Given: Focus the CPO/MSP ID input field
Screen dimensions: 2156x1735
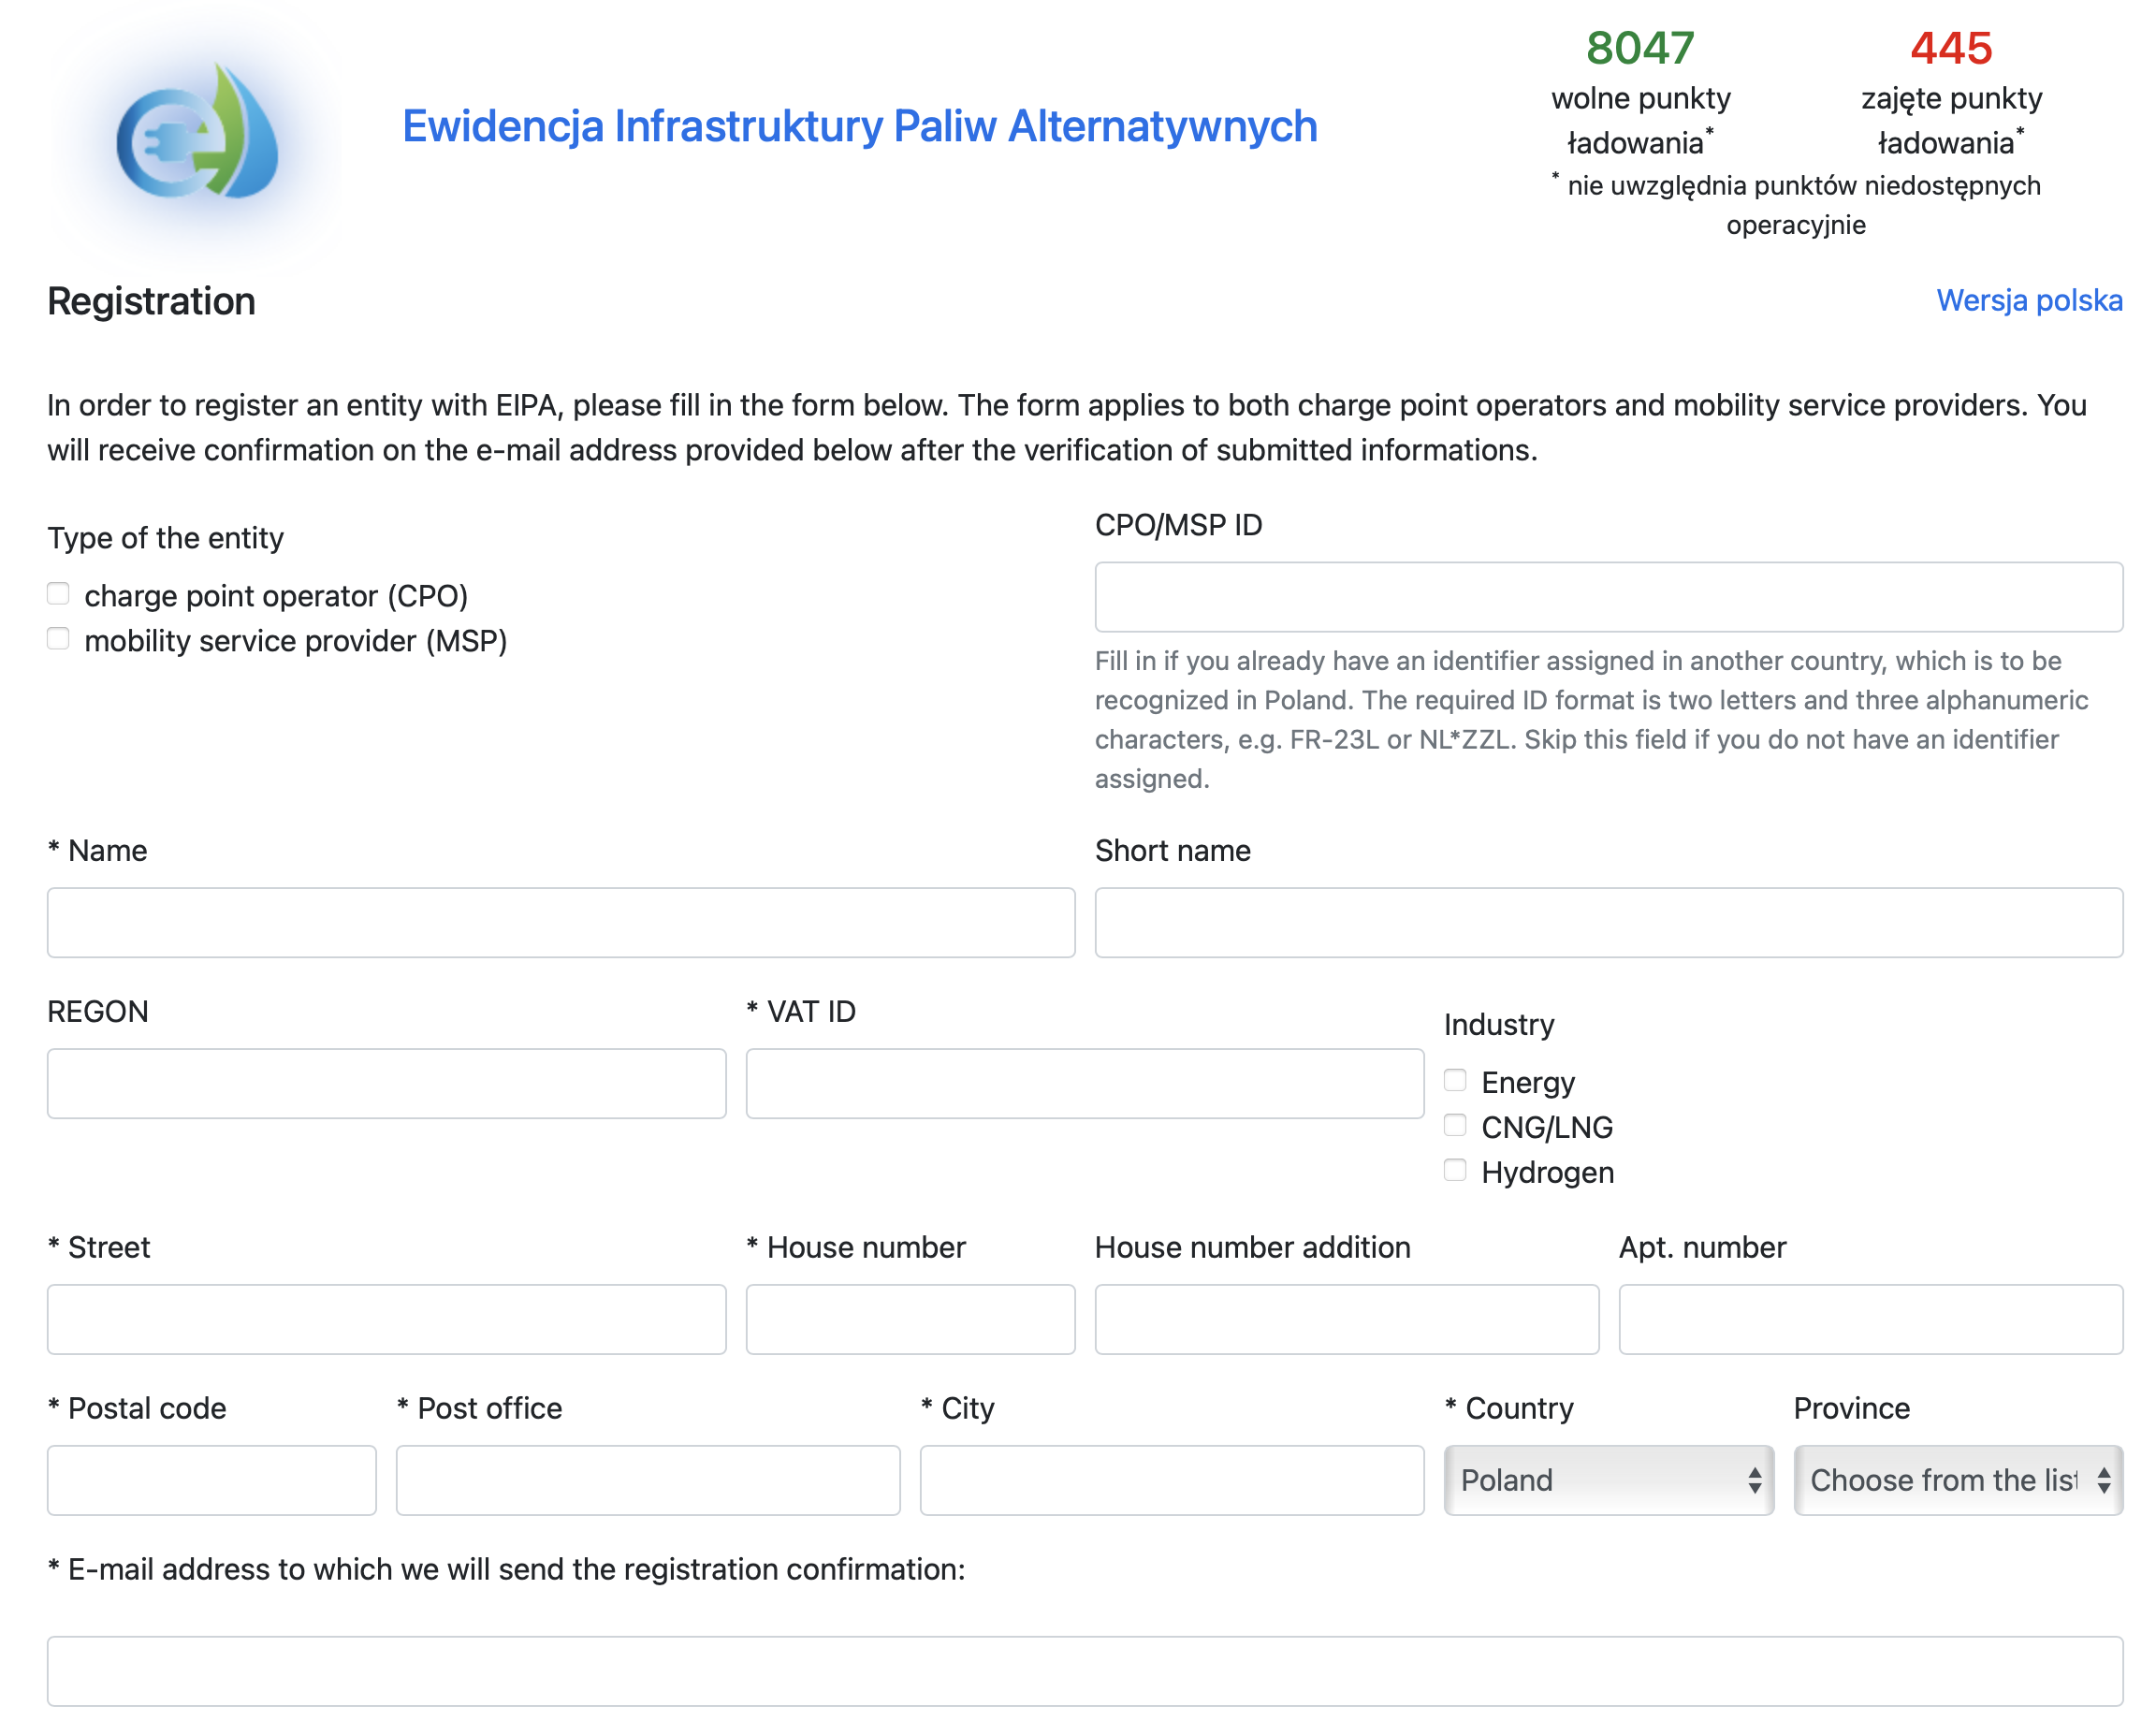Looking at the screenshot, I should pos(1608,597).
